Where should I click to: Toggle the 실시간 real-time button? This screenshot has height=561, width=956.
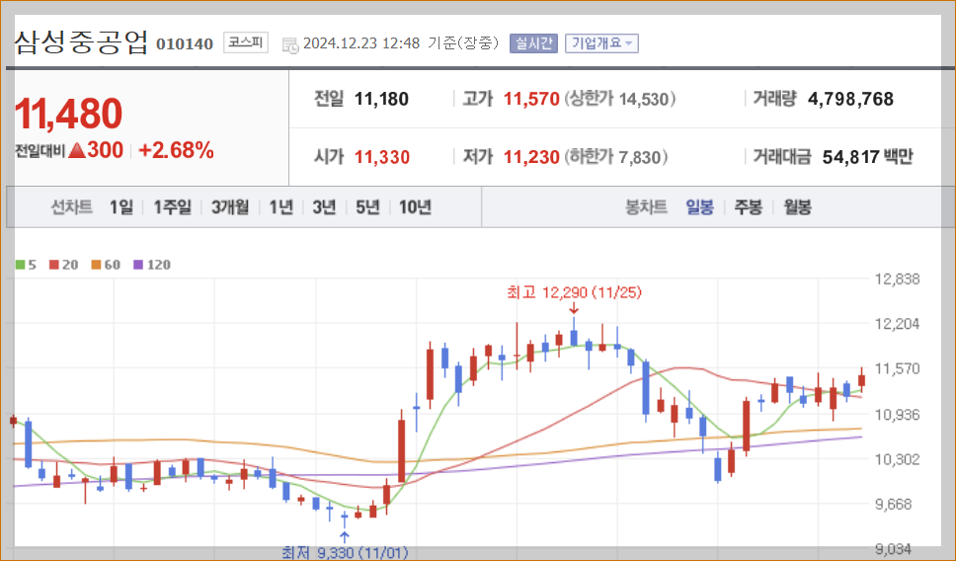point(533,43)
